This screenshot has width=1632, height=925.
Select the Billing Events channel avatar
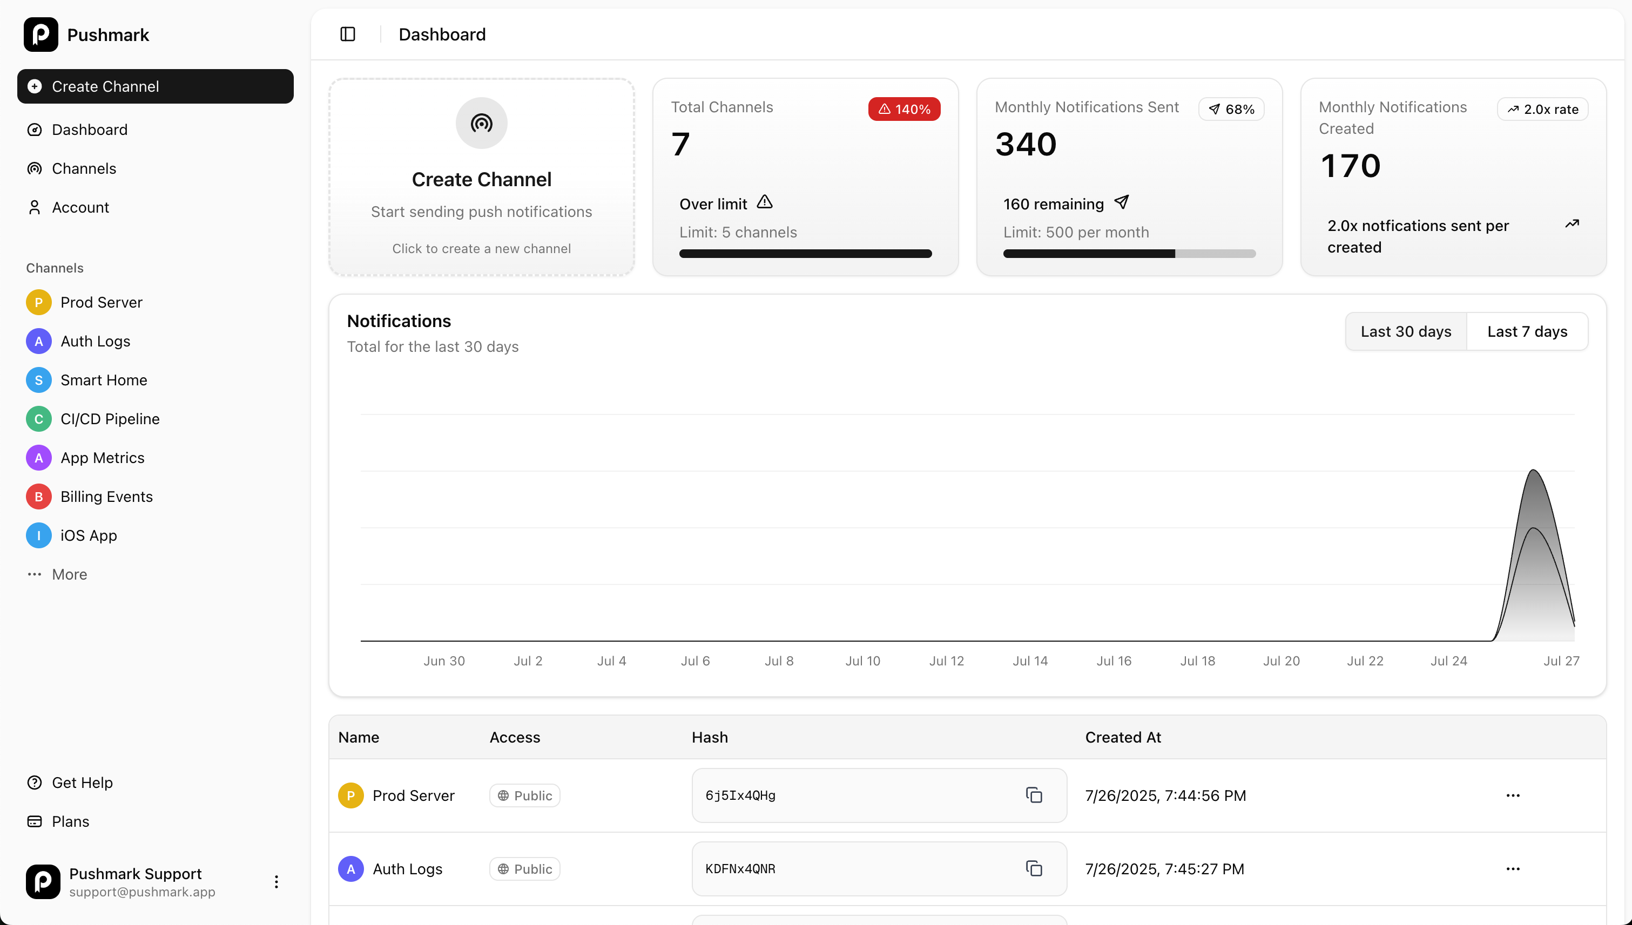pos(38,496)
